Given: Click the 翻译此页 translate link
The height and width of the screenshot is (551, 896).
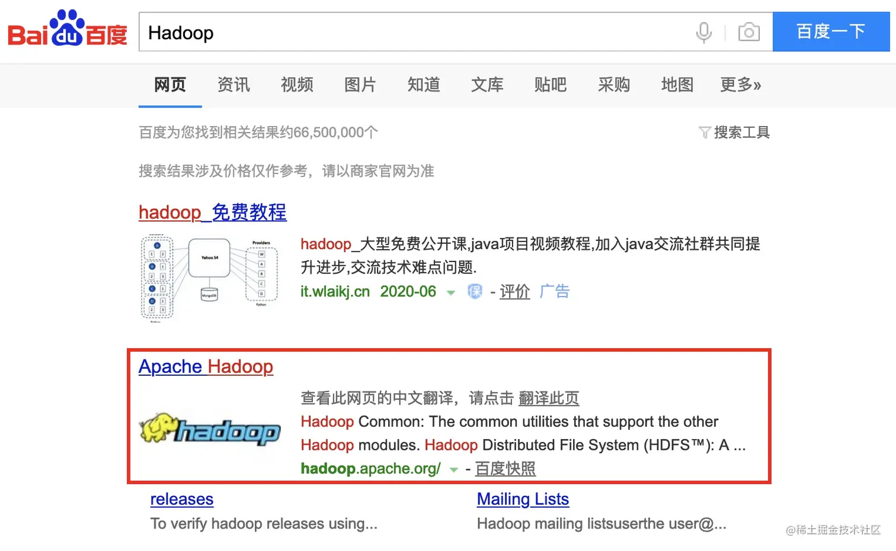Looking at the screenshot, I should coord(549,398).
